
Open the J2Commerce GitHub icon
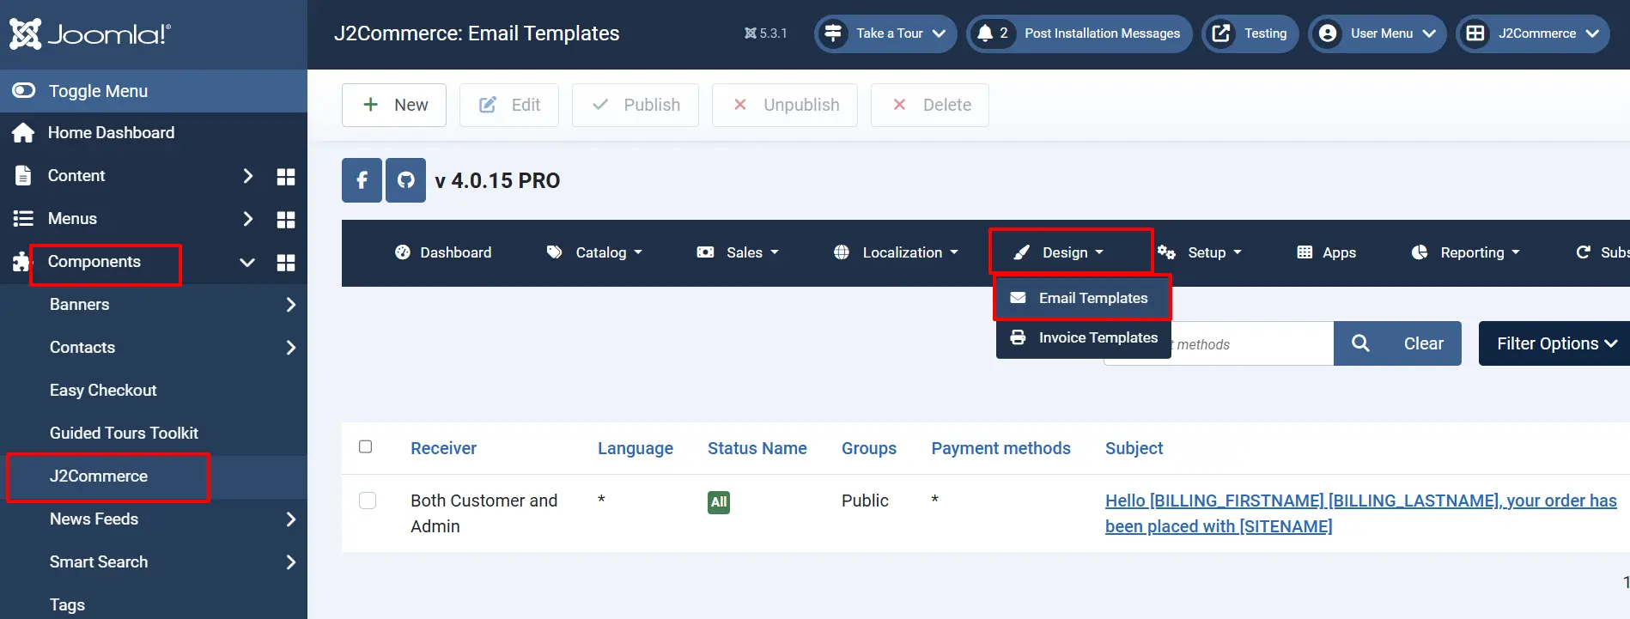click(405, 180)
